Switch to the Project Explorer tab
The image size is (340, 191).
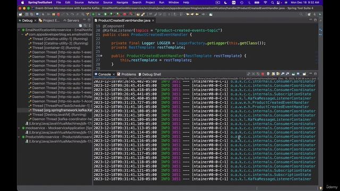(49, 20)
